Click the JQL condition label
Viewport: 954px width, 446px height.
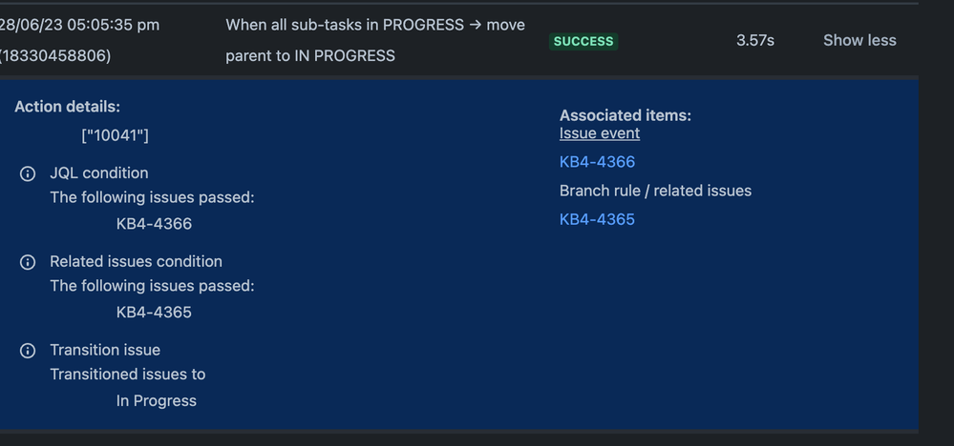tap(99, 173)
